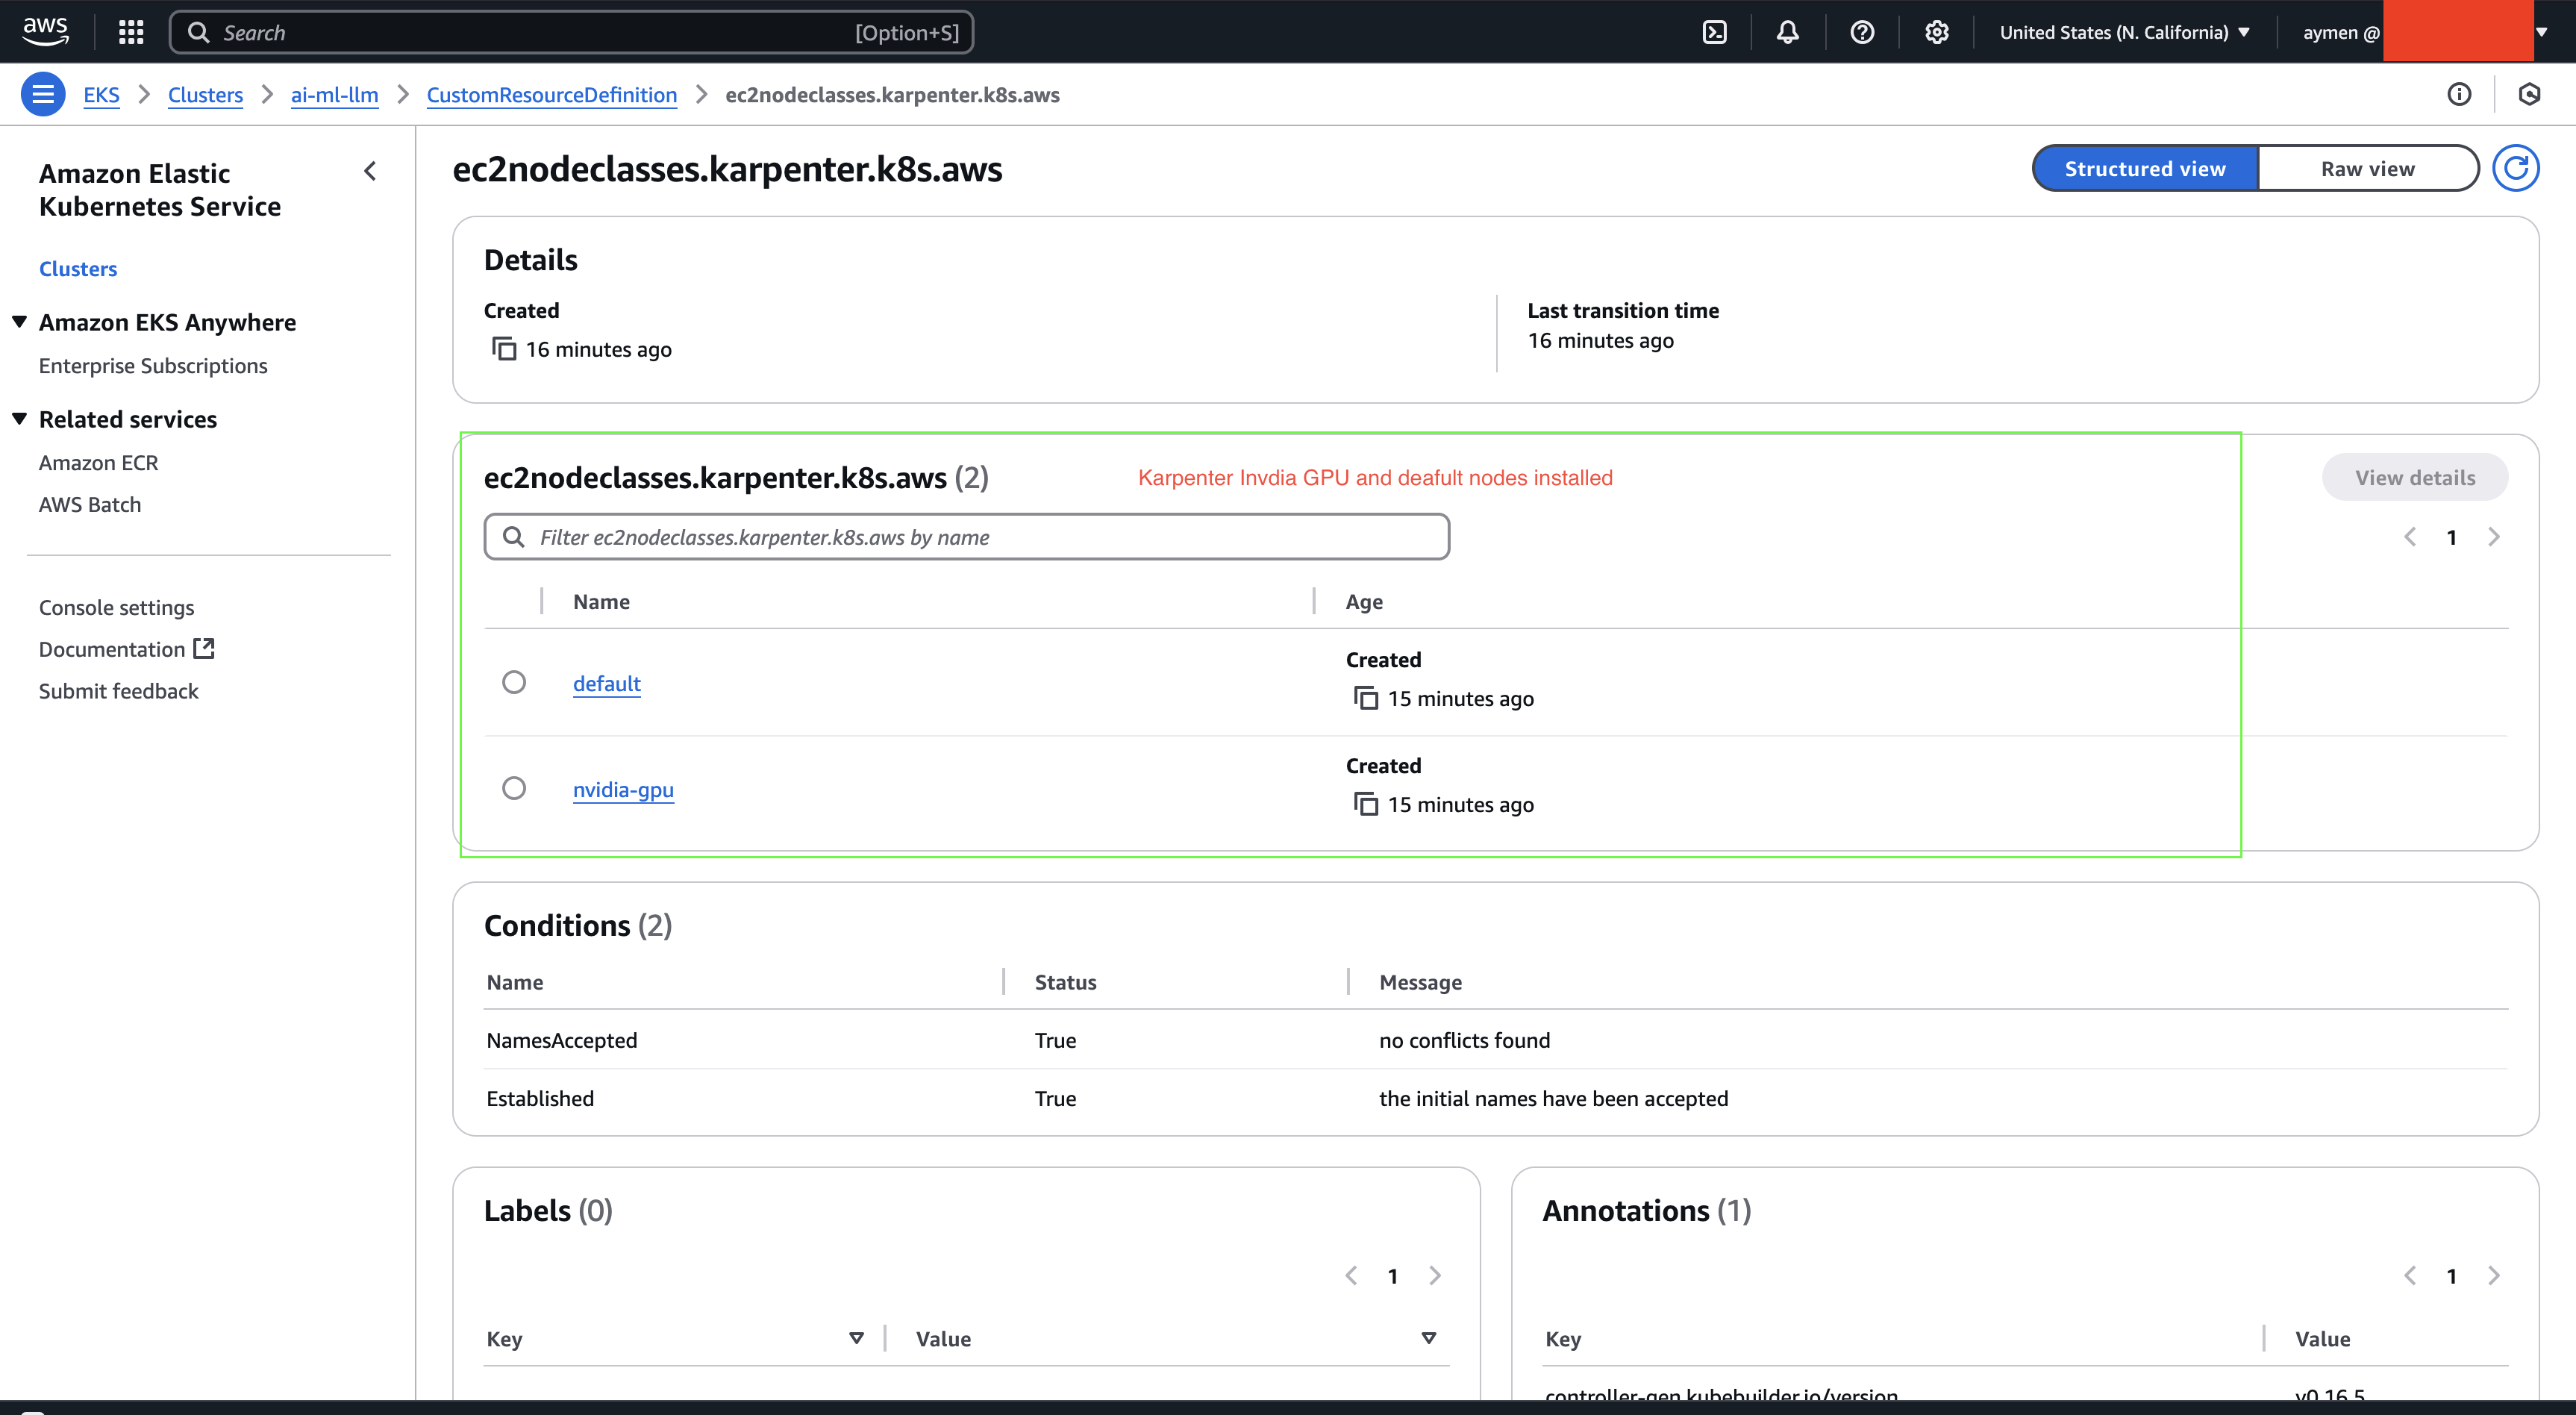Open the AWS services grid menu
2576x1415 pixels.
click(x=131, y=32)
